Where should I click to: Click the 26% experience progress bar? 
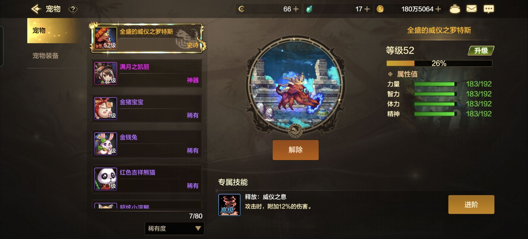click(439, 63)
